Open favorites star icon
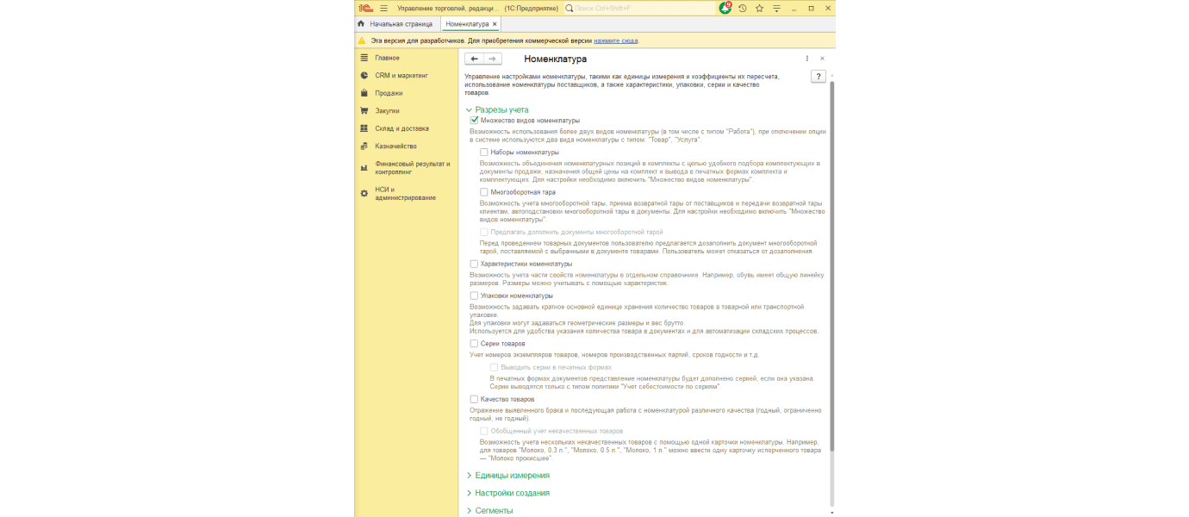The height and width of the screenshot is (517, 1189). click(x=760, y=8)
